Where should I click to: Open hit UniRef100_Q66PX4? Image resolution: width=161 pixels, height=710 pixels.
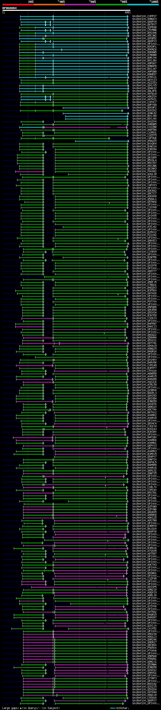[x=144, y=22]
